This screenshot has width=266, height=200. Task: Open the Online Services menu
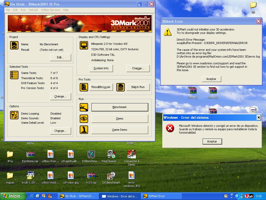click(51, 10)
